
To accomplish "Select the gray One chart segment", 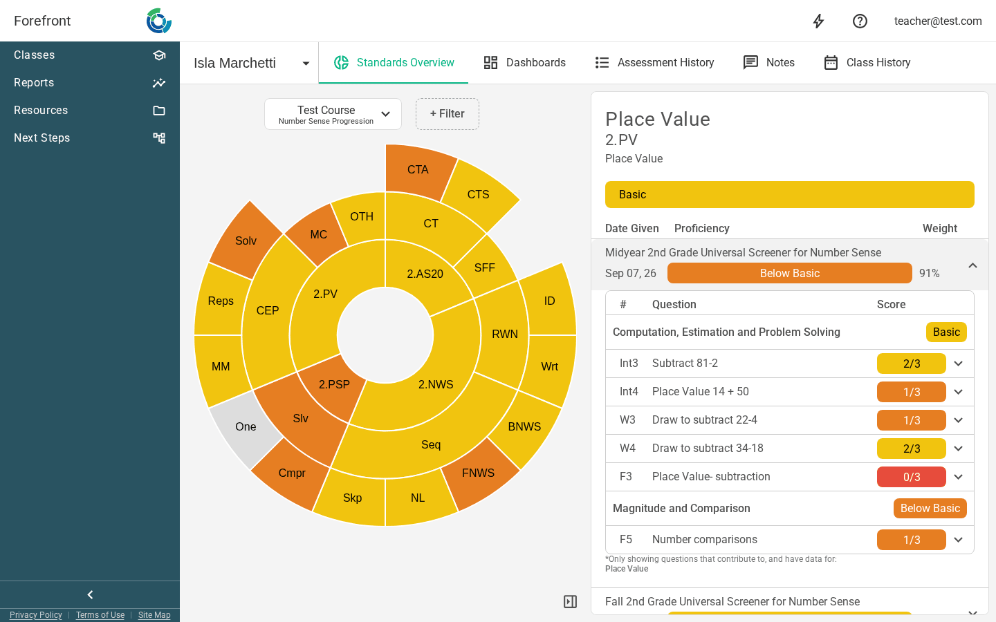I will point(245,427).
